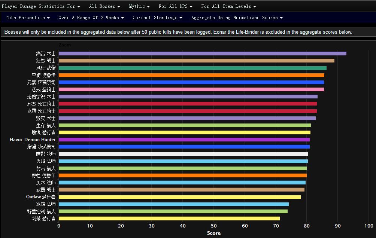This screenshot has width=376, height=238.
Task: Click the 暗影 牧师 axis label
Action: point(46,154)
